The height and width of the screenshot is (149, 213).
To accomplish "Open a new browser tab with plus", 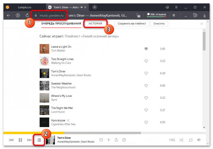I will pos(95,7).
